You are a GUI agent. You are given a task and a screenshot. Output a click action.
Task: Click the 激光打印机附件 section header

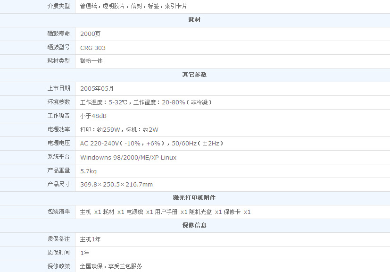click(x=194, y=198)
